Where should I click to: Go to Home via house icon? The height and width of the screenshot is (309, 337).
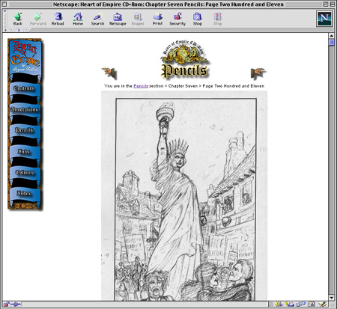78,19
